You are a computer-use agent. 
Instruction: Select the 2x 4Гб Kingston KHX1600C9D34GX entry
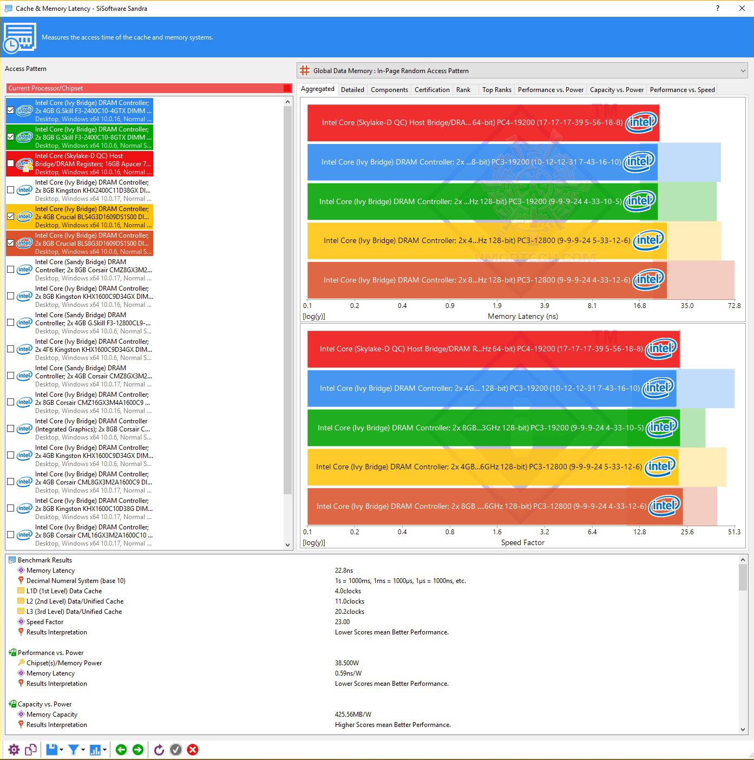(x=80, y=349)
